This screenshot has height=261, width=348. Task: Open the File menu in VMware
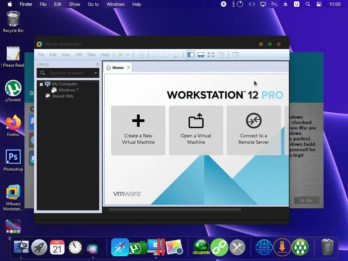click(41, 55)
